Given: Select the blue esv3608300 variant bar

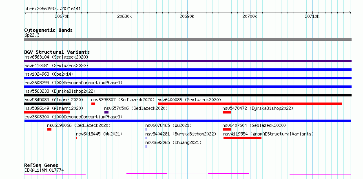Looking at the screenshot, I should click(188, 121).
